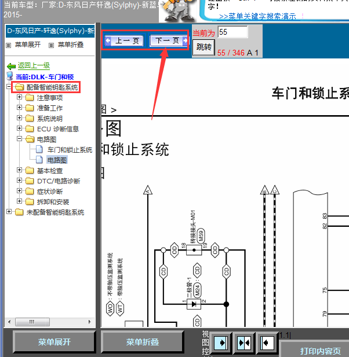Select the 症状诊断 folder icon
The image size is (349, 357).
click(30, 192)
